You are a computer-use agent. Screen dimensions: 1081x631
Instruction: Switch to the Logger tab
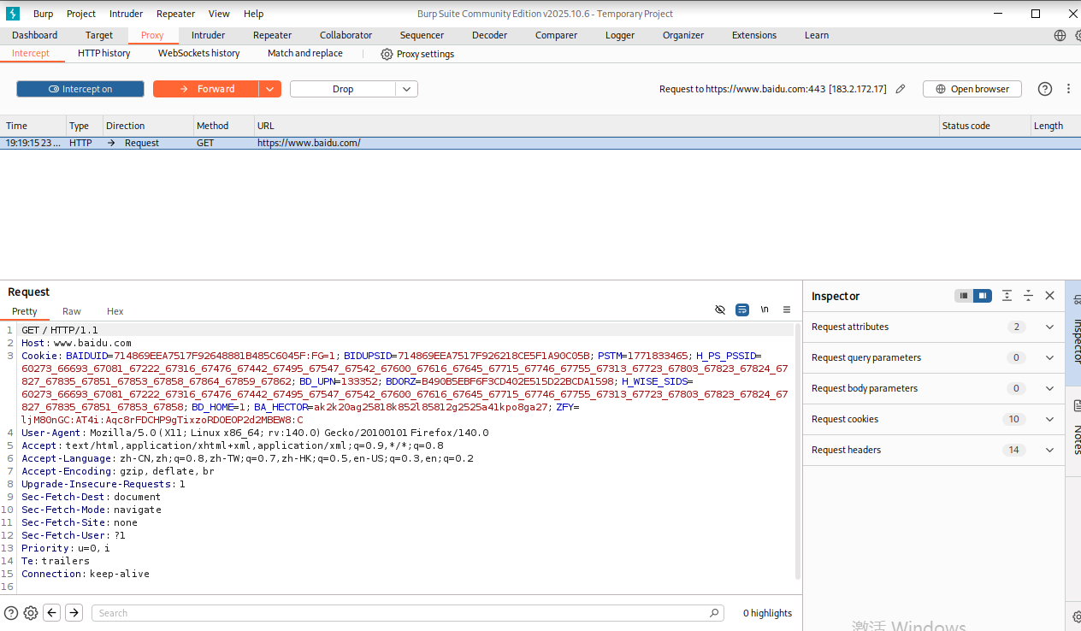(x=620, y=35)
